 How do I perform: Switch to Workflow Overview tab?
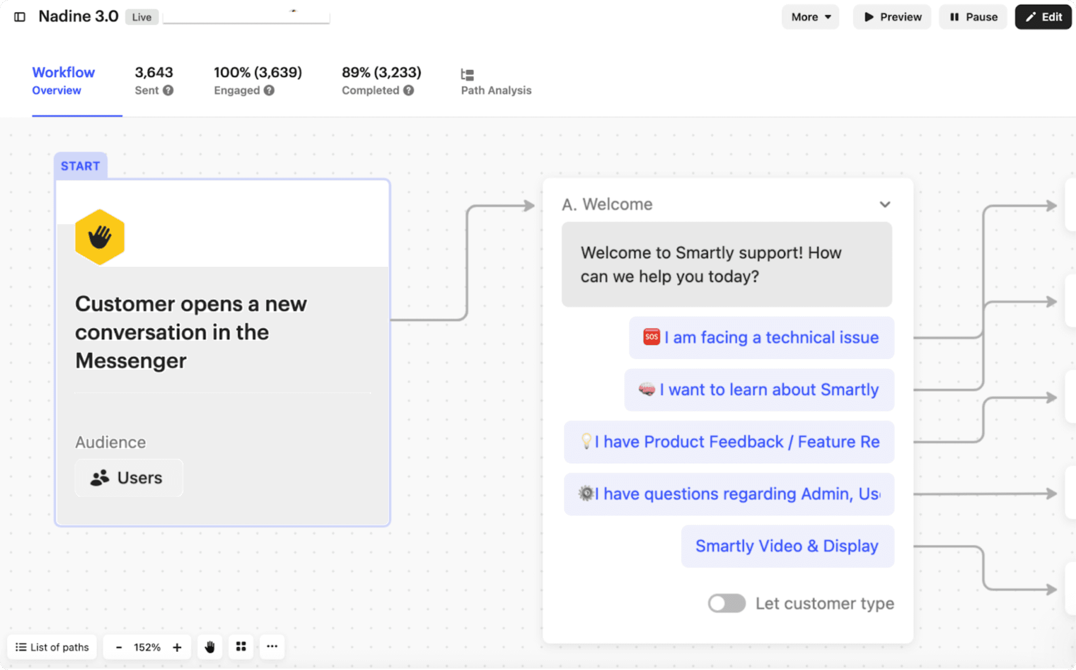63,80
